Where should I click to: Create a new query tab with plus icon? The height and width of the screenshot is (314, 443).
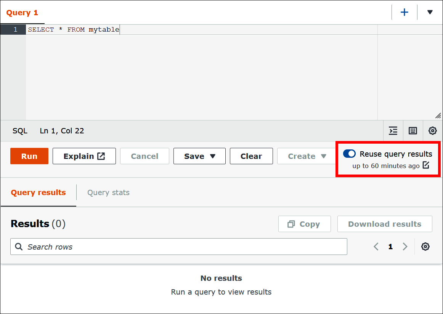(404, 12)
